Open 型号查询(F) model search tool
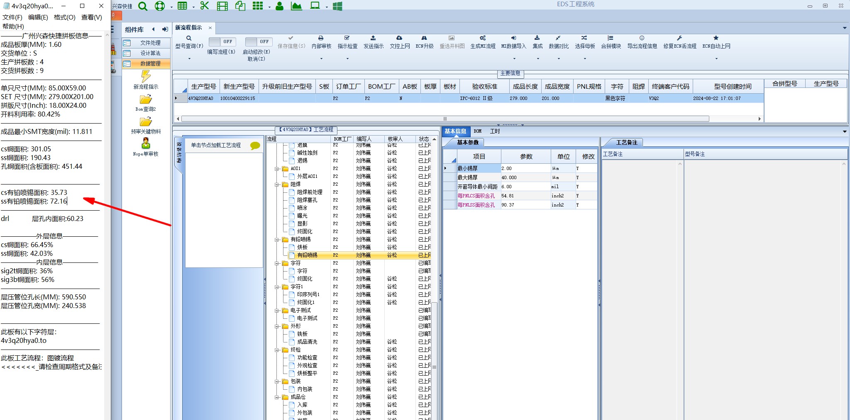 [189, 42]
